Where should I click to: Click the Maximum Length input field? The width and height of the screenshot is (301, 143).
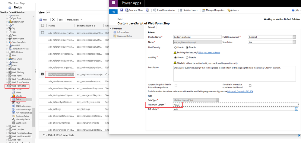tap(236, 104)
